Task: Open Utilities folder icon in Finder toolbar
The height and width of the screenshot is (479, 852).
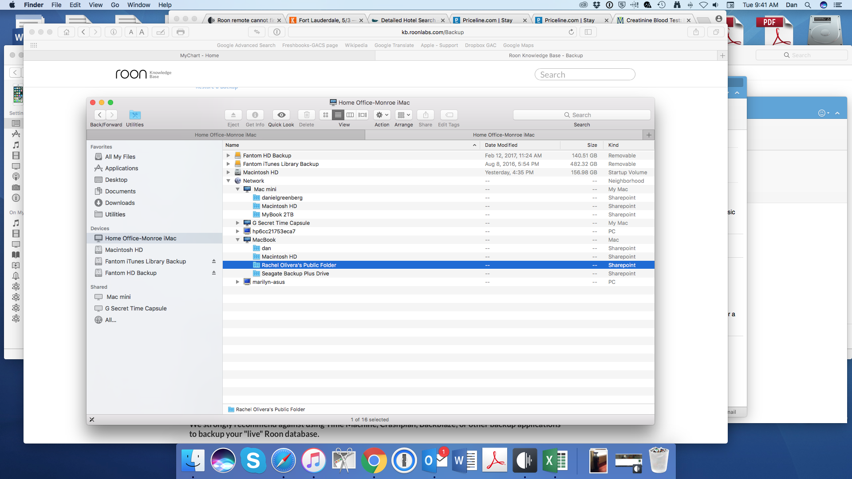Action: [135, 115]
